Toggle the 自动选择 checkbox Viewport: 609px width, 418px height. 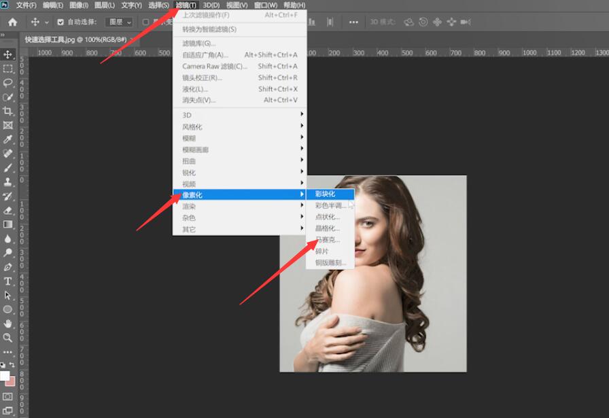click(x=60, y=22)
